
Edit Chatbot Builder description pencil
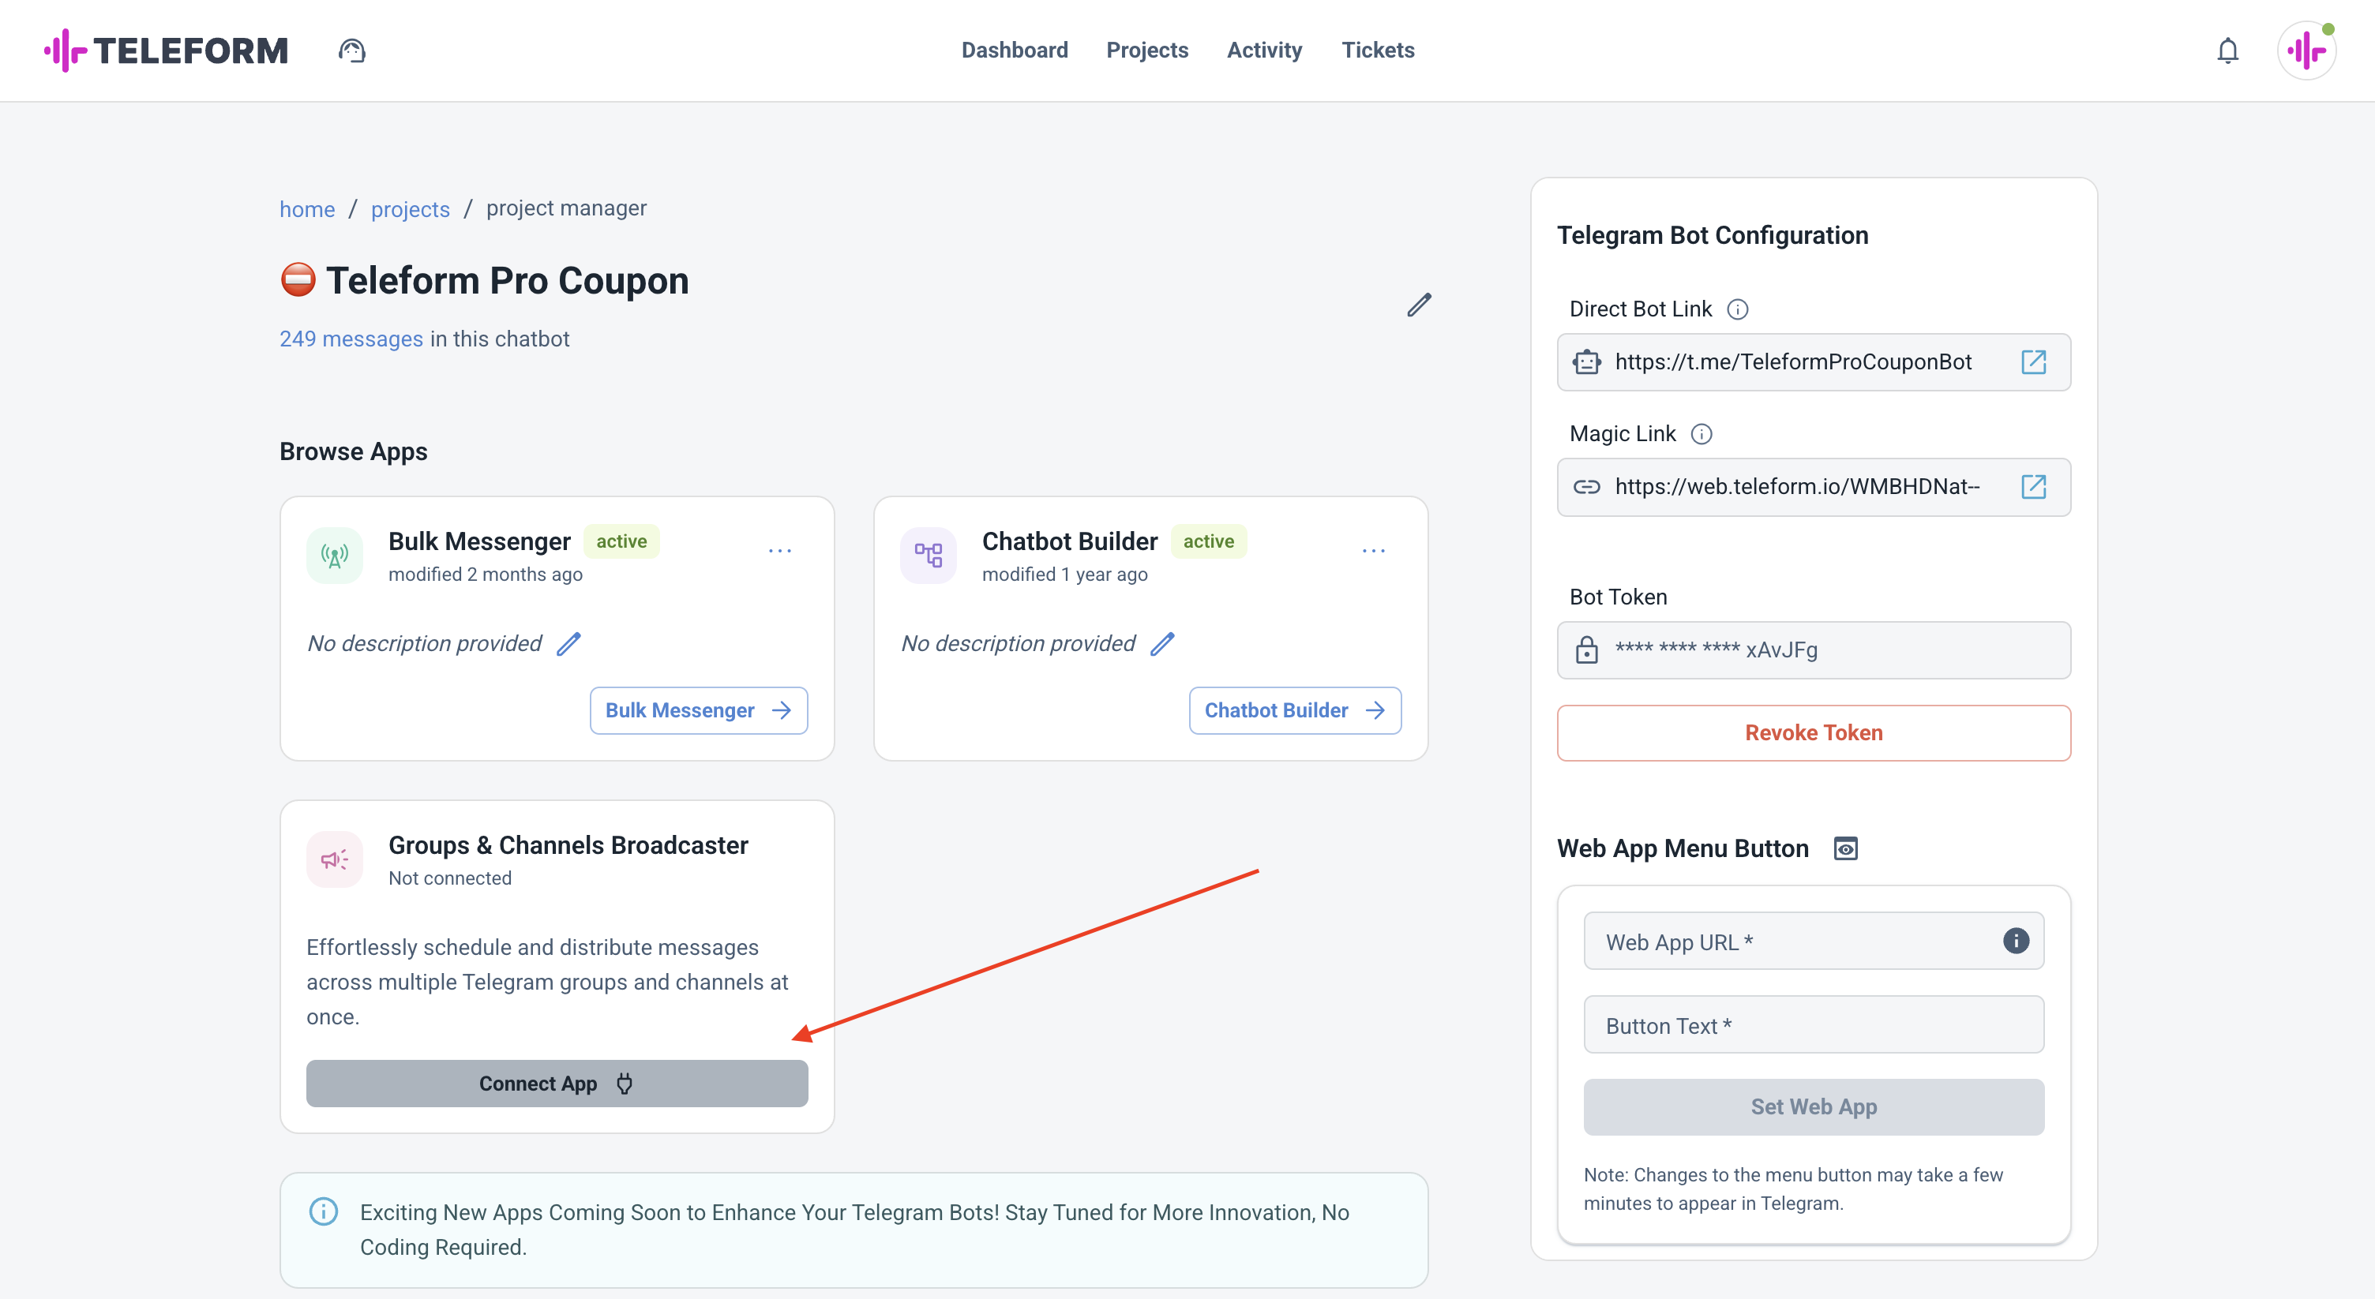[1162, 644]
